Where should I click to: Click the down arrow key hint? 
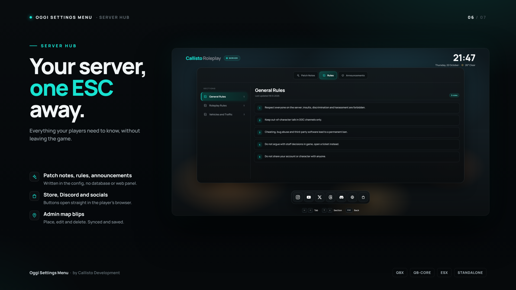[330, 210]
